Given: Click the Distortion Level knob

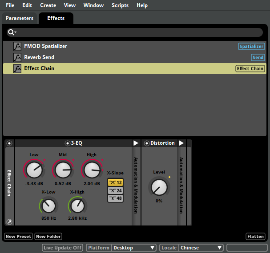Looking at the screenshot, I should click(x=158, y=187).
